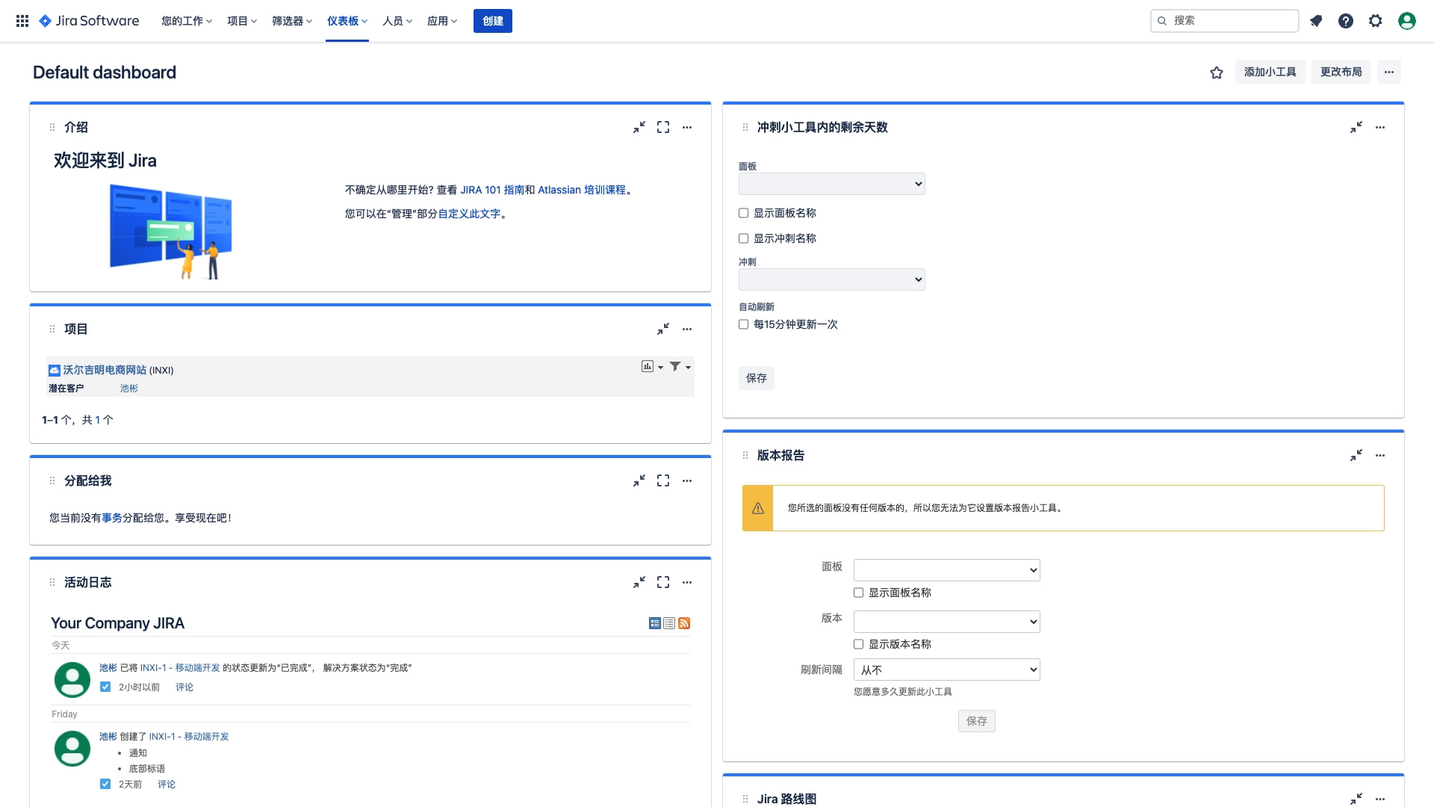Click the Jira Software logo

(89, 21)
